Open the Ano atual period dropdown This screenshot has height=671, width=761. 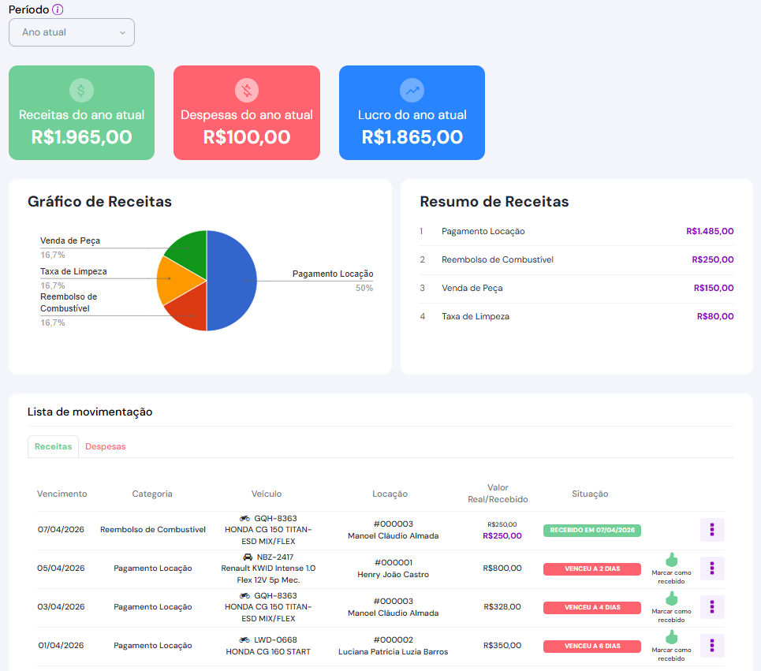(x=71, y=32)
